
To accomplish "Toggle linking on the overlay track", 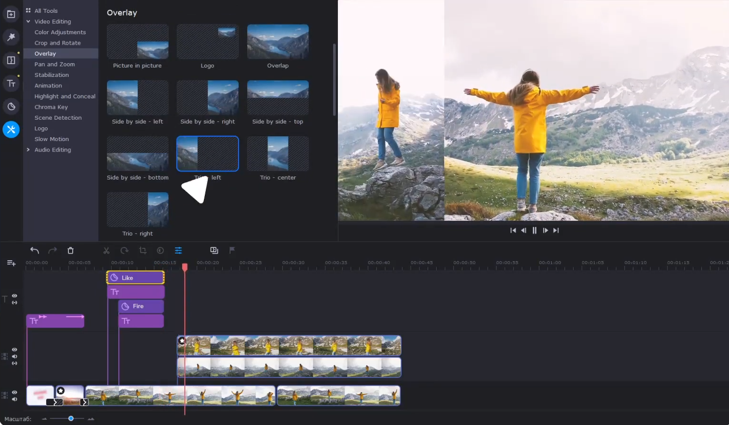I will [x=14, y=363].
